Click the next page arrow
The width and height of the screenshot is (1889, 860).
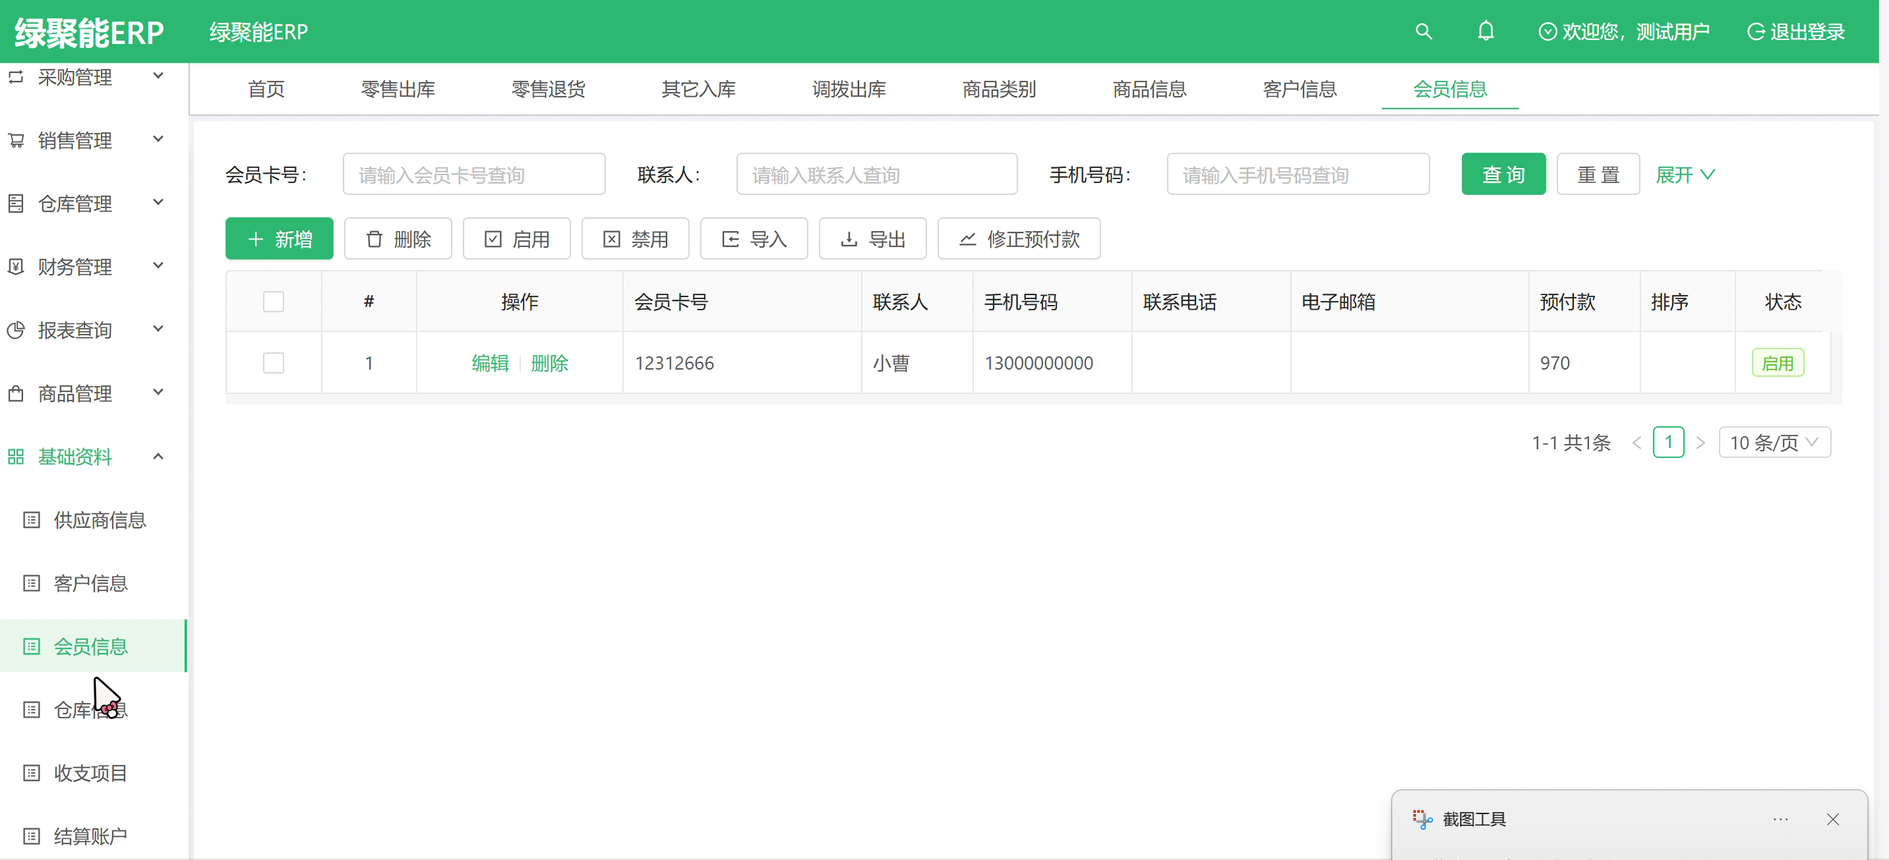[x=1701, y=442]
